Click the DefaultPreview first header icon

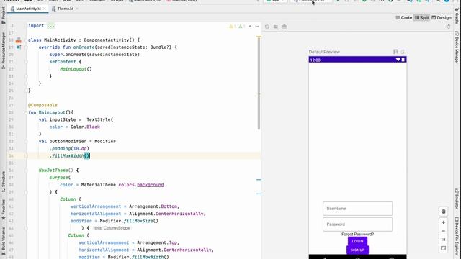pyautogui.click(x=395, y=52)
